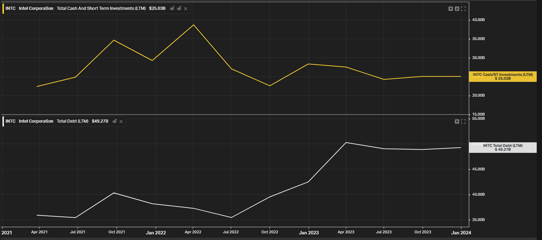Click the 20.00B label on cash axis

(x=479, y=96)
